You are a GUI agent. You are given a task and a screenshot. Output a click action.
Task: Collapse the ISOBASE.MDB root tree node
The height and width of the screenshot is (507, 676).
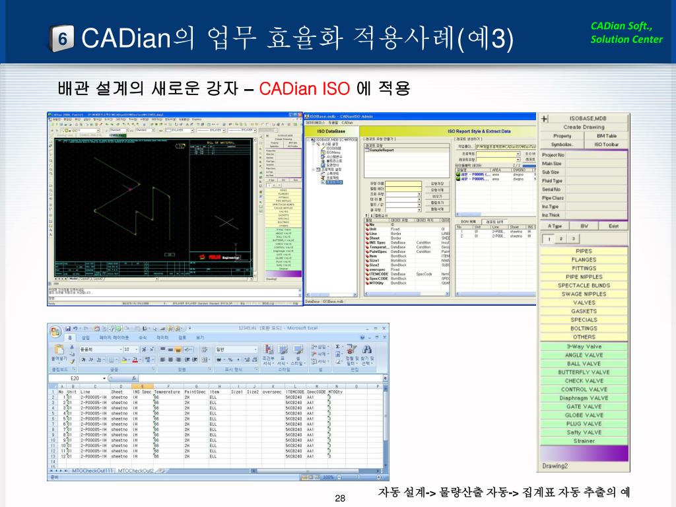[309, 140]
